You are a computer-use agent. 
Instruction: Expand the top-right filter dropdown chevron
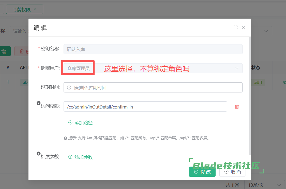pyautogui.click(x=266, y=31)
